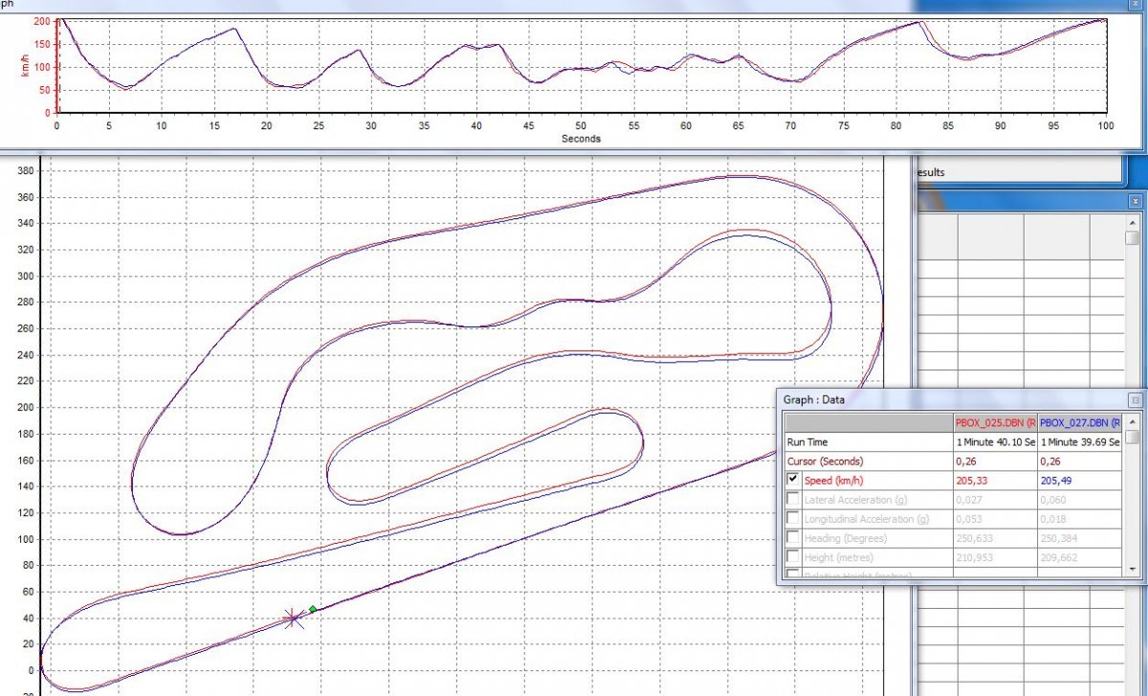This screenshot has height=696, width=1148.
Task: Click the 250,384 heading value
Action: 1057,538
